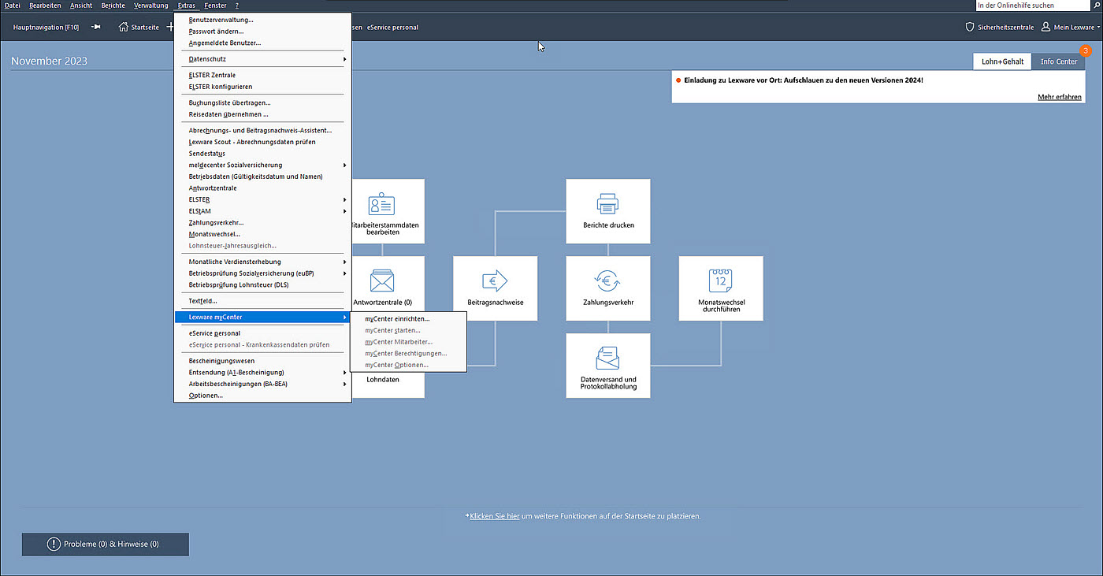
Task: Click the Zahlungsverkehr euro cycle icon
Action: (x=607, y=281)
